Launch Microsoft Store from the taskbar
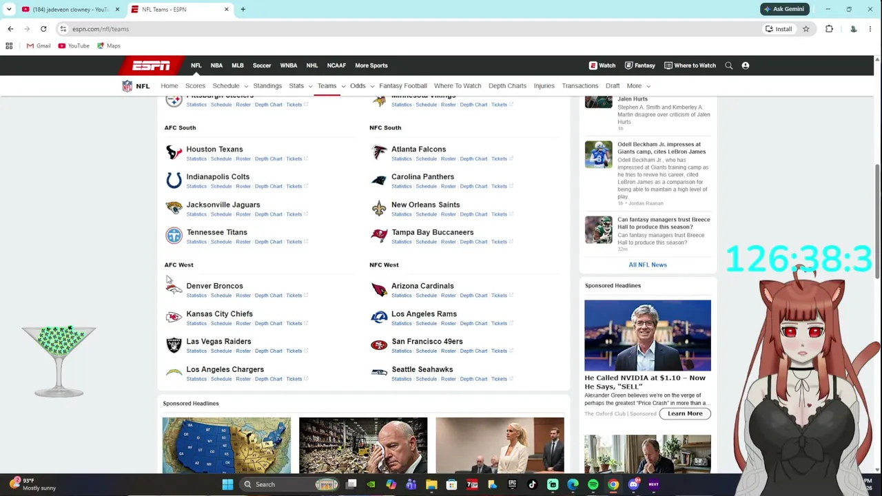882x496 pixels. click(x=451, y=484)
